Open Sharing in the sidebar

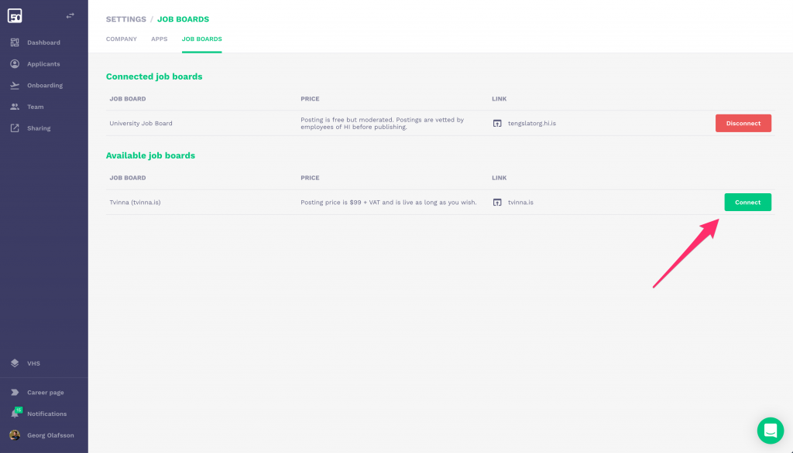point(39,128)
